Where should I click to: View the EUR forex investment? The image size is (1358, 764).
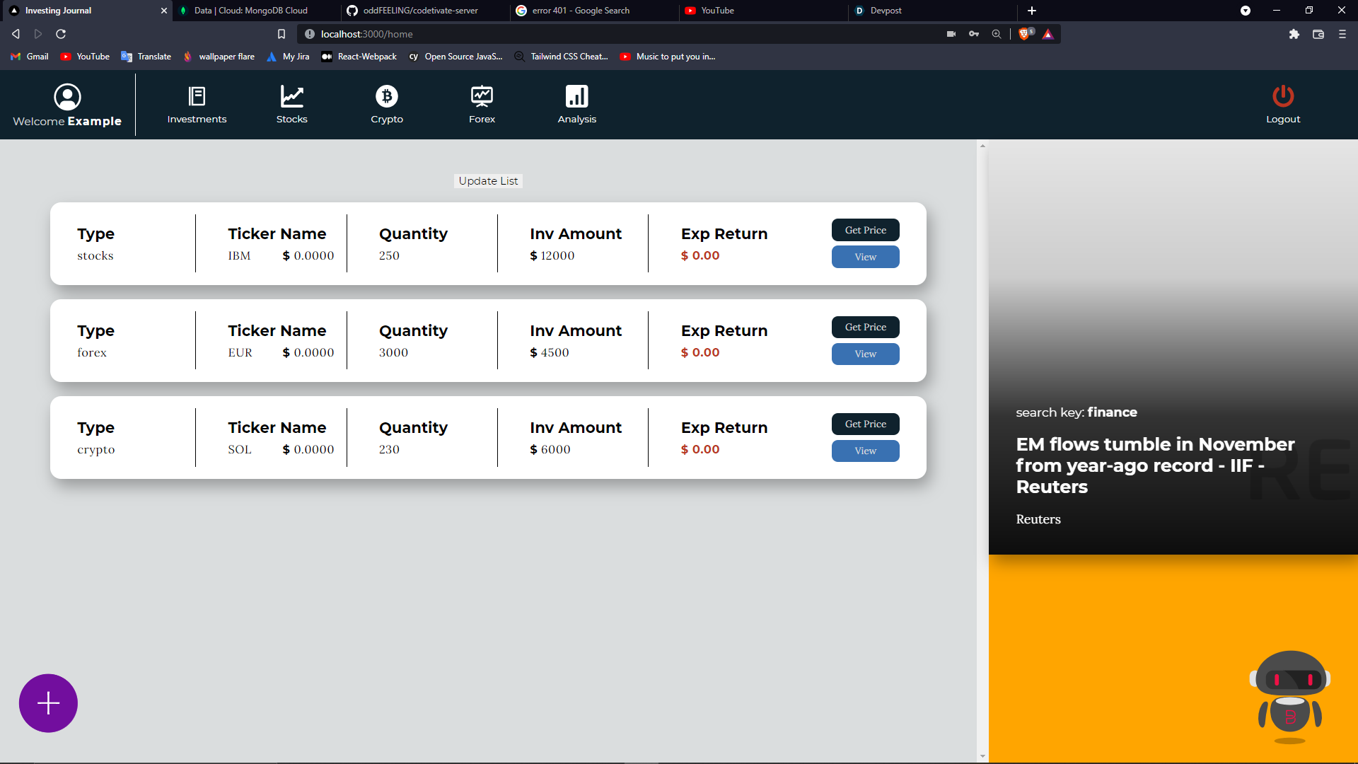865,354
